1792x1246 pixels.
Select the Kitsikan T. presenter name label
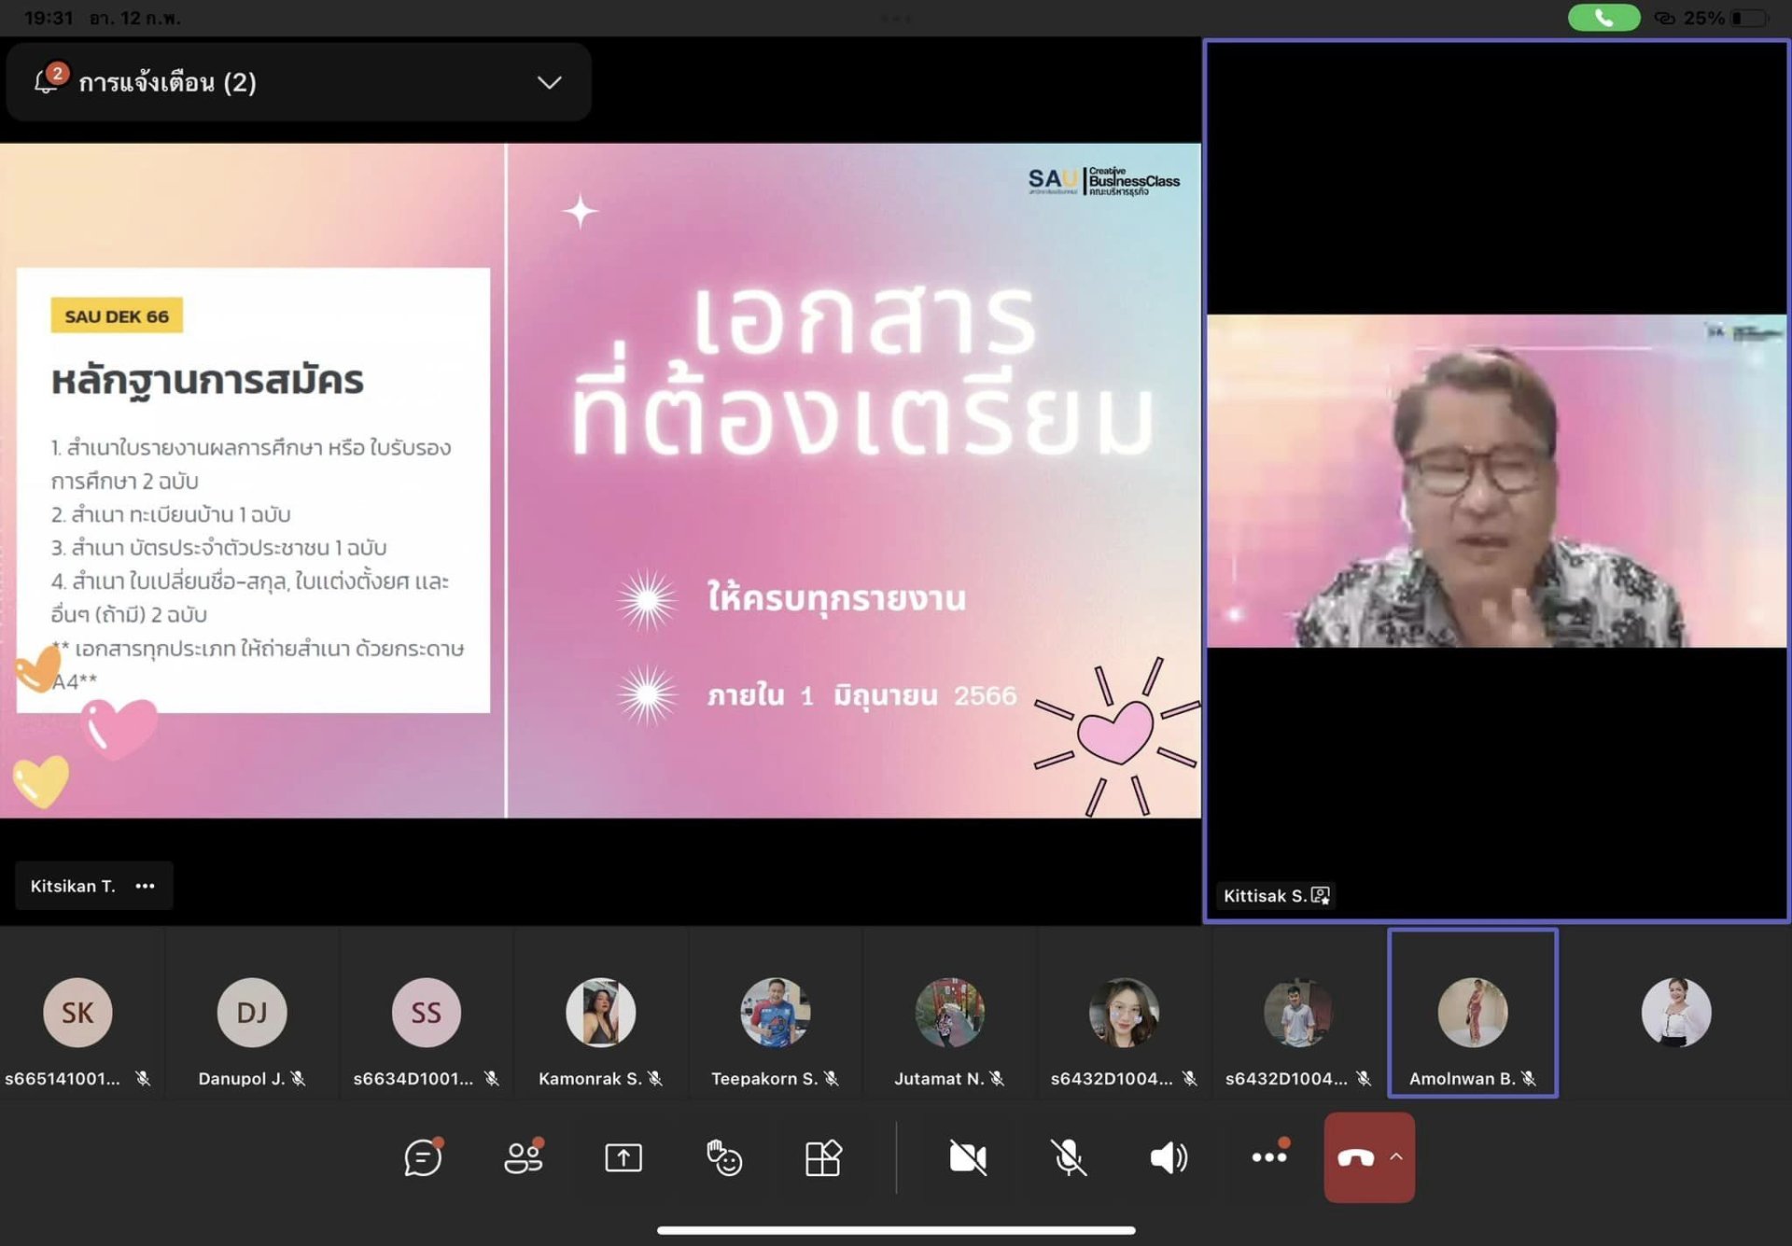[x=73, y=886]
